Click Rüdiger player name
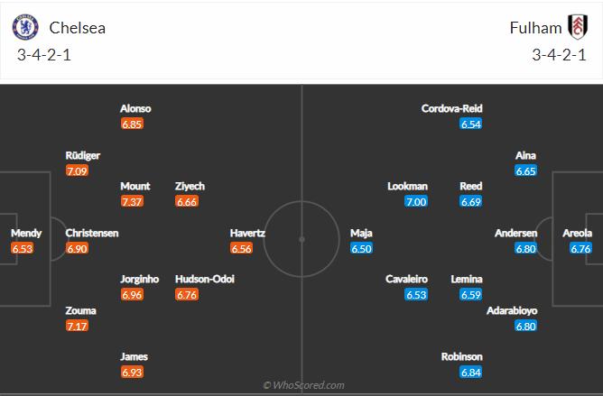 tap(82, 155)
